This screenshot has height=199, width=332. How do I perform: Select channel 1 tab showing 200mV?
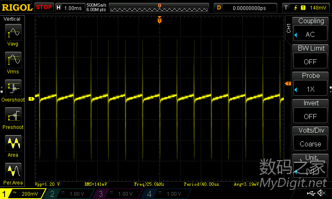click(22, 194)
